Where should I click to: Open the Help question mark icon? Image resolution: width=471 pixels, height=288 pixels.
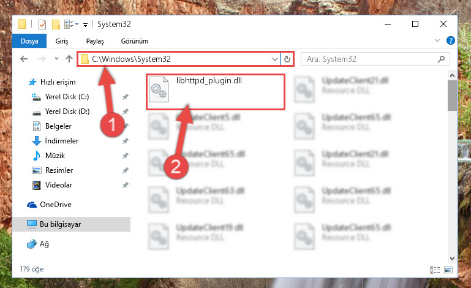coord(451,40)
